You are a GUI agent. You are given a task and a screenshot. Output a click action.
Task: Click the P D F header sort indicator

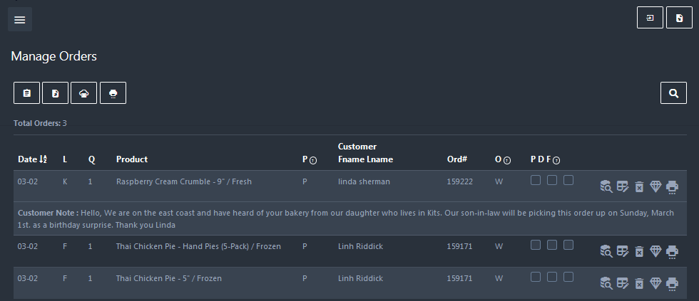click(556, 161)
